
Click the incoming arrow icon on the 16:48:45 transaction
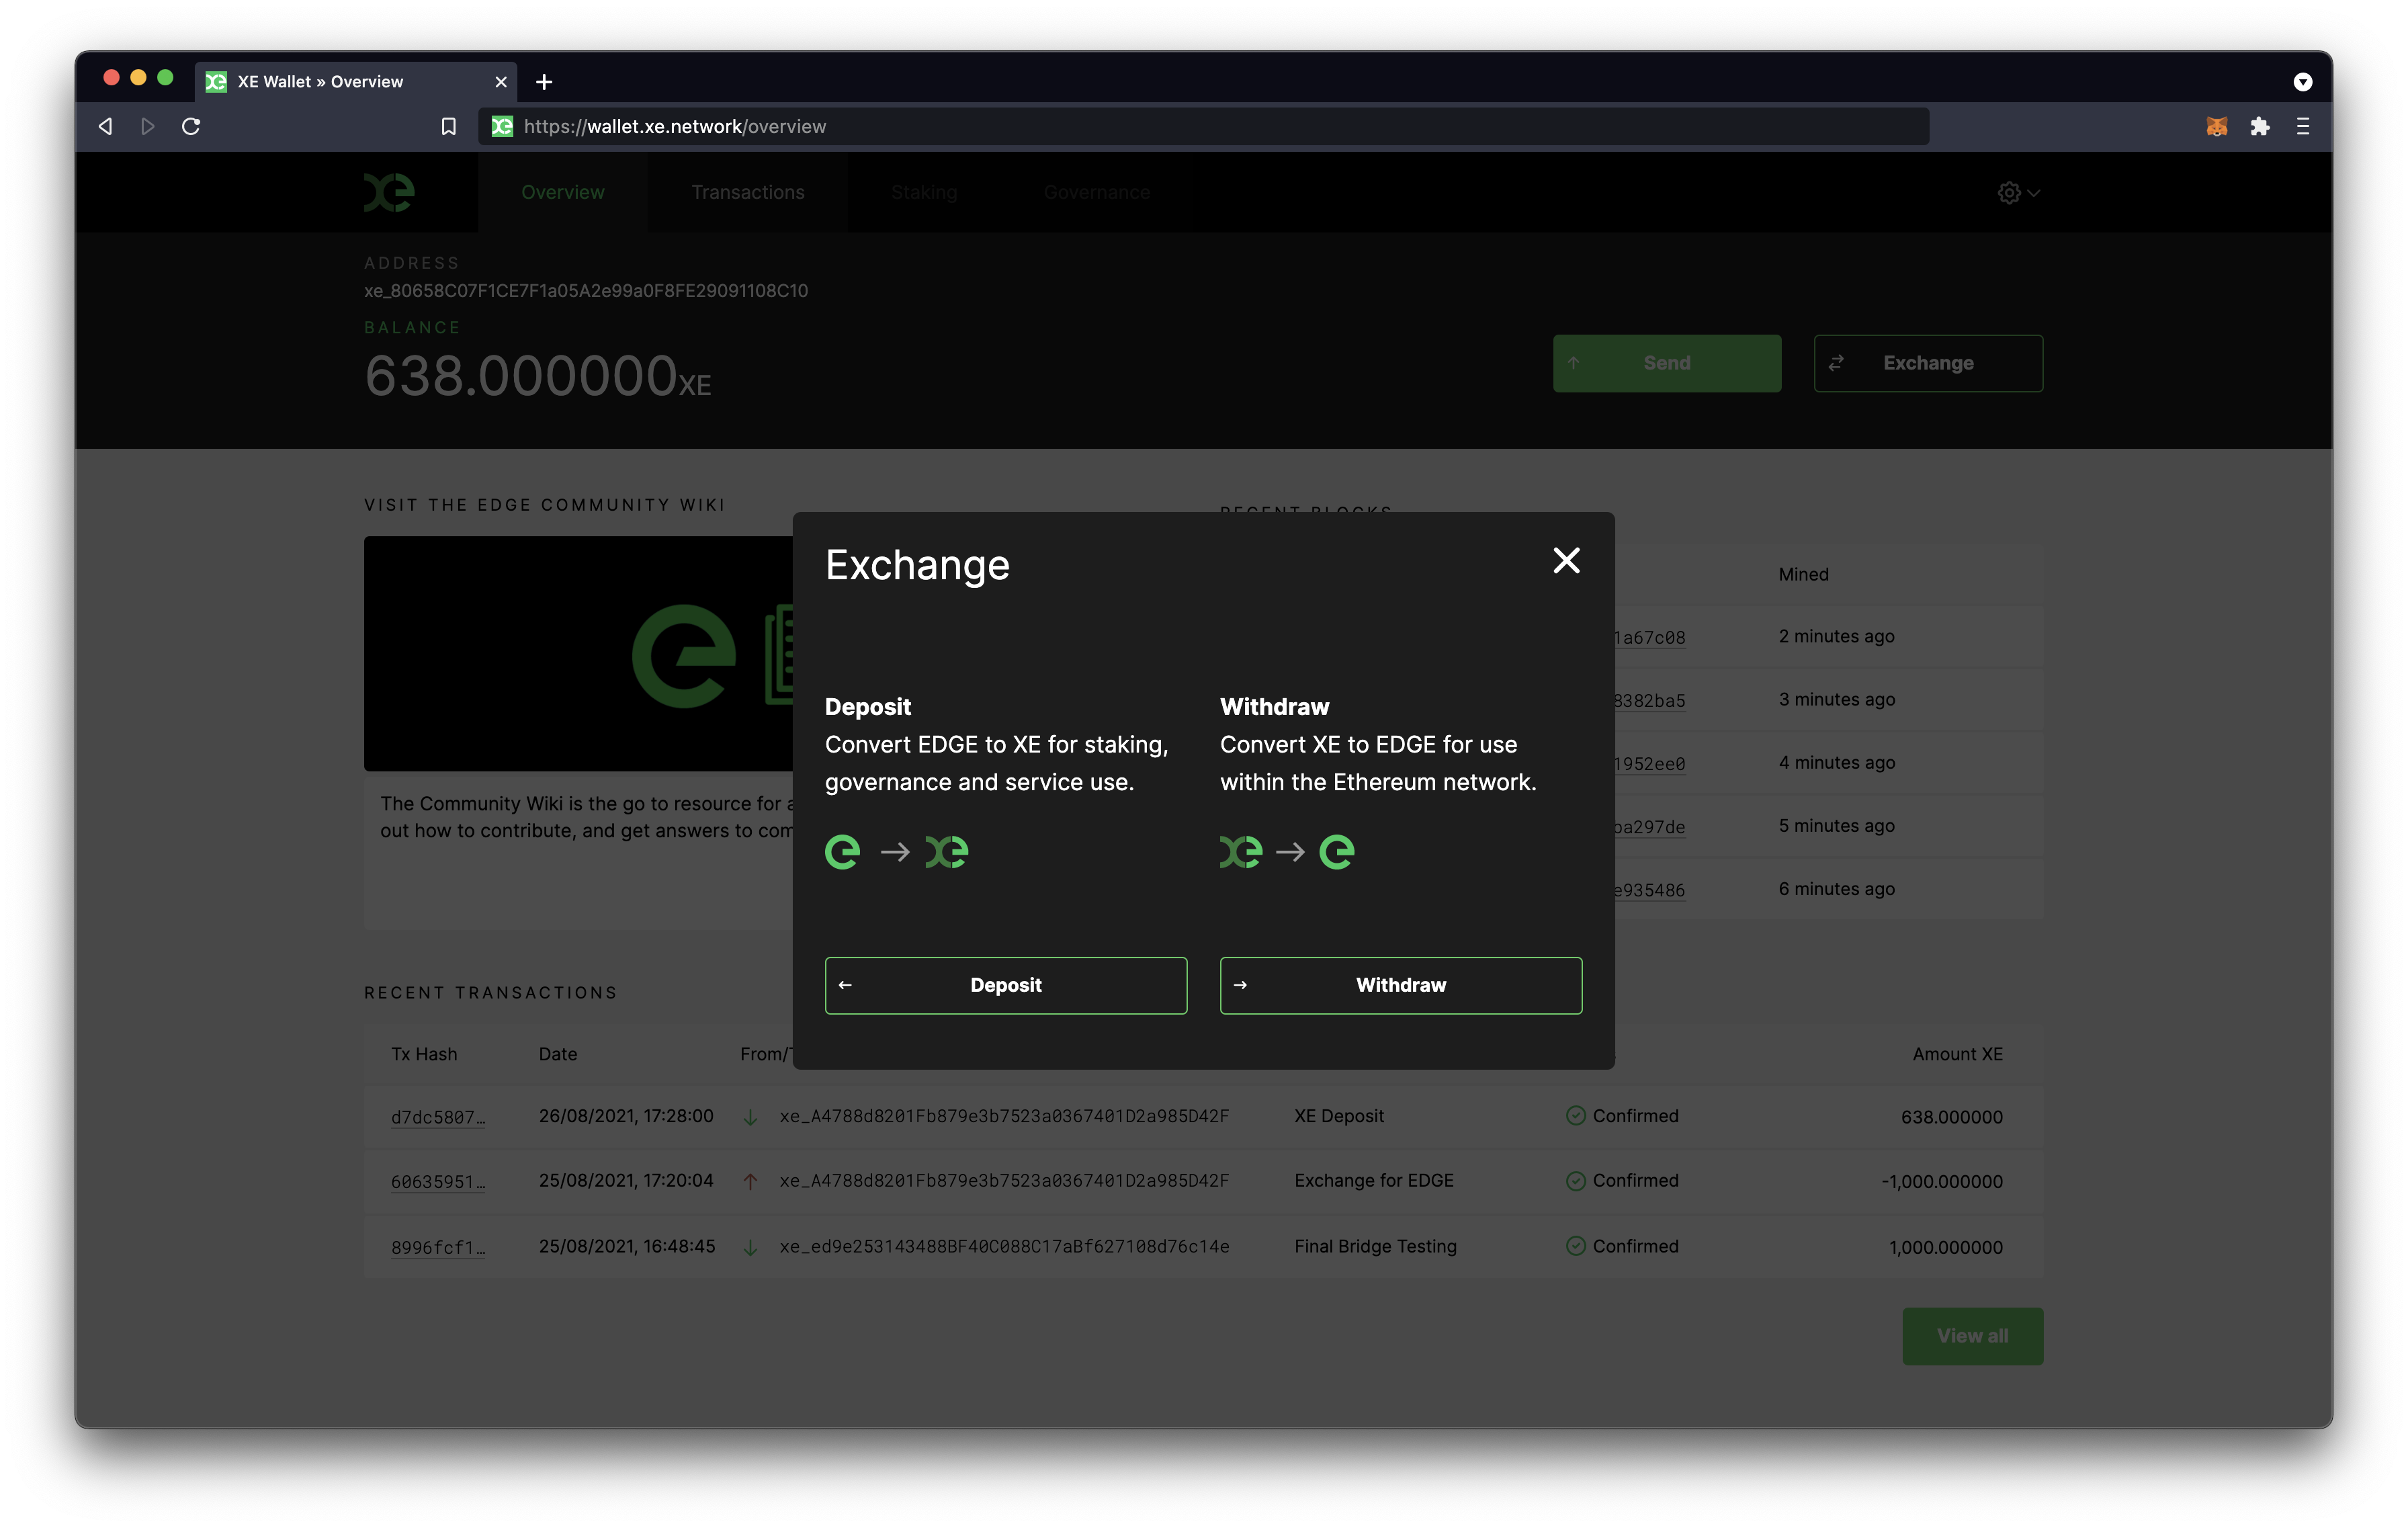750,1247
